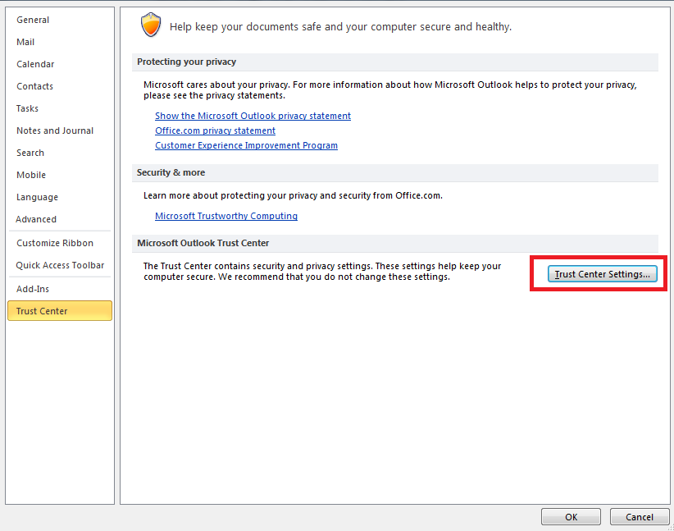Click Office.com privacy statement link

coord(215,130)
